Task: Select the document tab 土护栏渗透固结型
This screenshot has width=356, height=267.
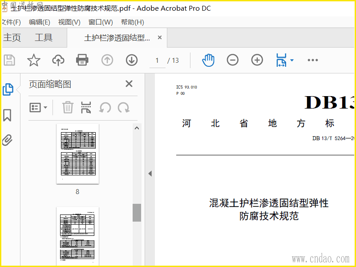Action: coord(117,38)
